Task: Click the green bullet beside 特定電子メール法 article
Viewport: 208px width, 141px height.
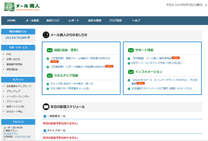Action: coord(48,89)
